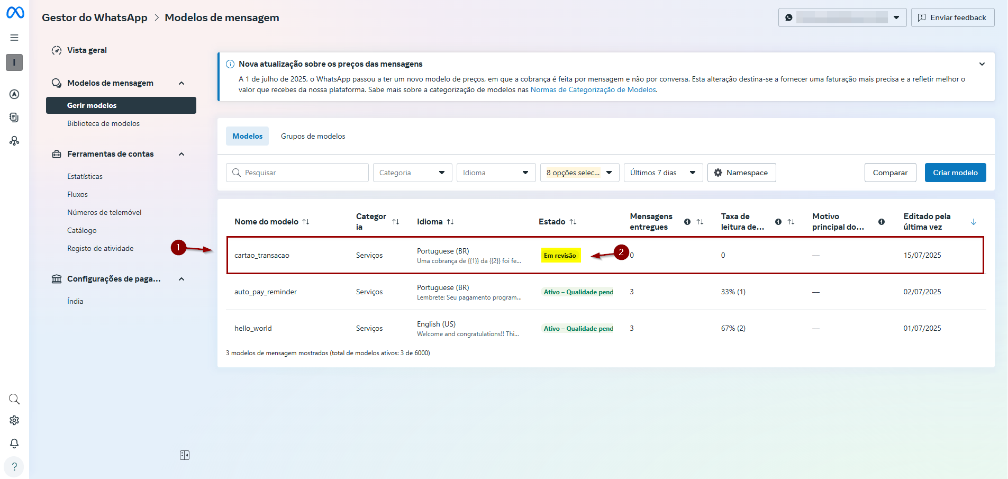Switch to Grupos de modelos tab
This screenshot has width=1008, height=479.
pos(313,136)
